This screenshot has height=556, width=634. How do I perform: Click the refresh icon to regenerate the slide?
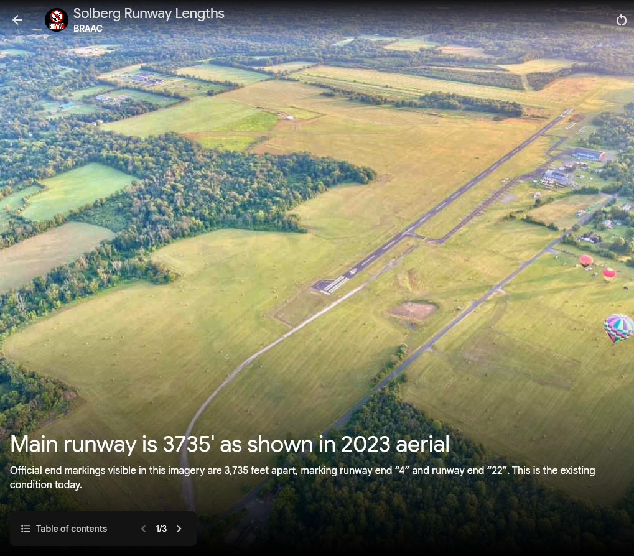(622, 19)
